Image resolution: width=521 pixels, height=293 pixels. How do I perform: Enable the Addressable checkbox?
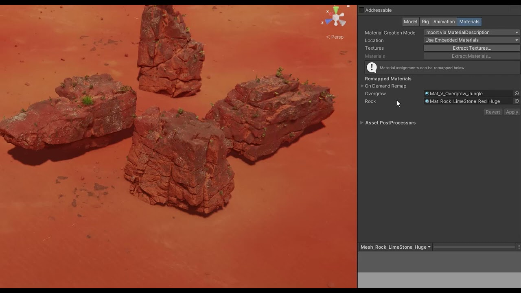pyautogui.click(x=361, y=10)
